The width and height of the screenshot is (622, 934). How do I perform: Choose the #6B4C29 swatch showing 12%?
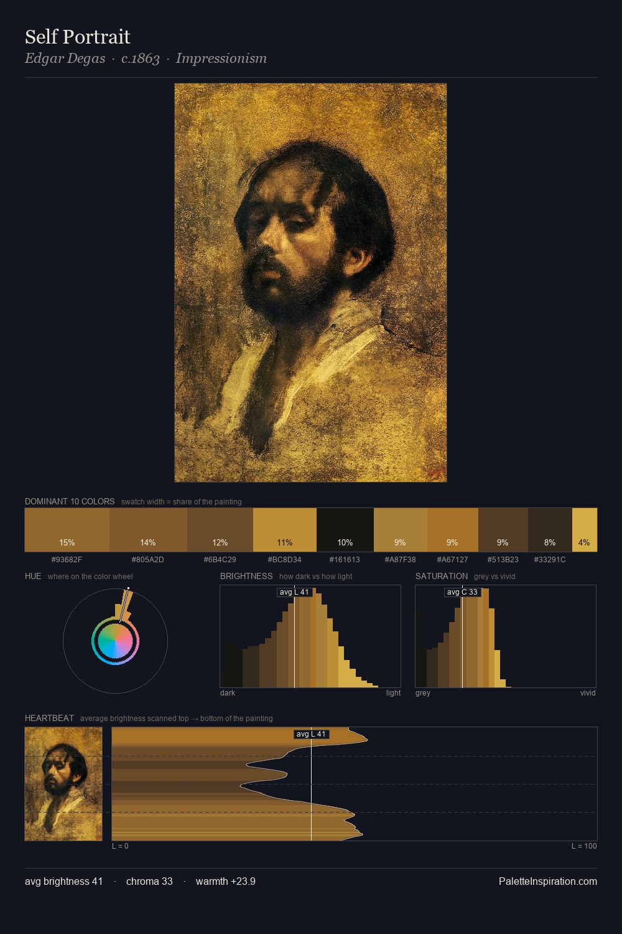tap(220, 530)
